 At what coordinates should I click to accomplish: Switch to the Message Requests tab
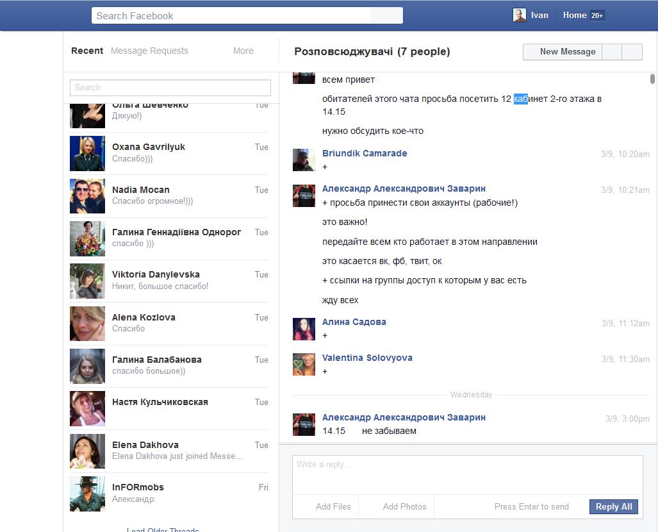coord(149,51)
